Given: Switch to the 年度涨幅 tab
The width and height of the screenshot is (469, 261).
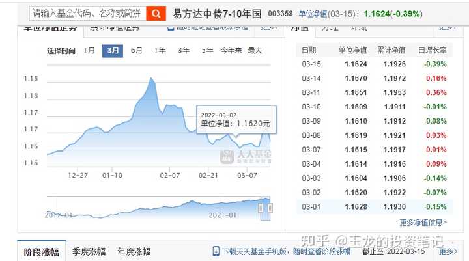Looking at the screenshot, I should pos(134,252).
